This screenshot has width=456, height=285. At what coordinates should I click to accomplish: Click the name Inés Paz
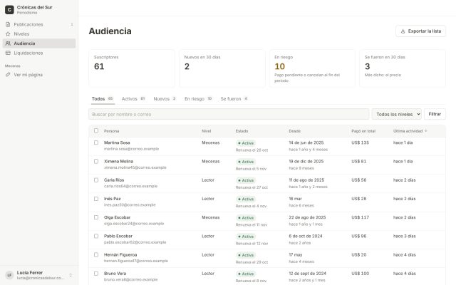[x=113, y=199]
